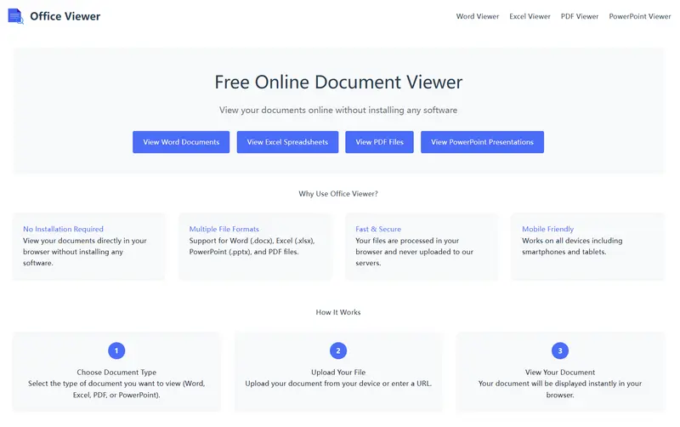Click the step 2 number circle
Screen dimensions: 680x427
338,350
